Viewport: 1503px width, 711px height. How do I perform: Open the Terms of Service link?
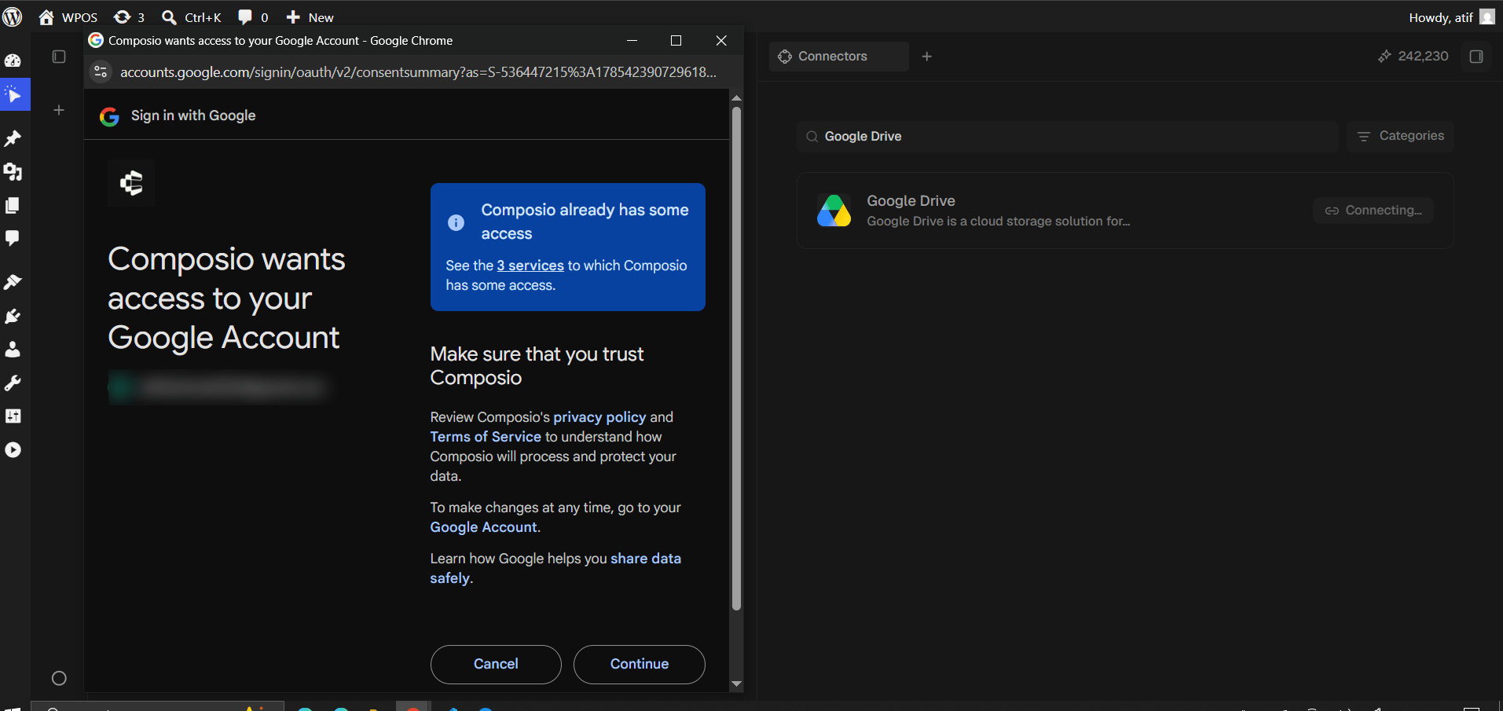[x=486, y=437]
